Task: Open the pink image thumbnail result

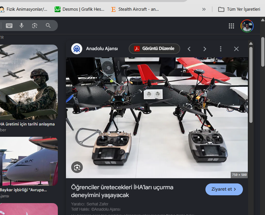Action: tap(29, 209)
